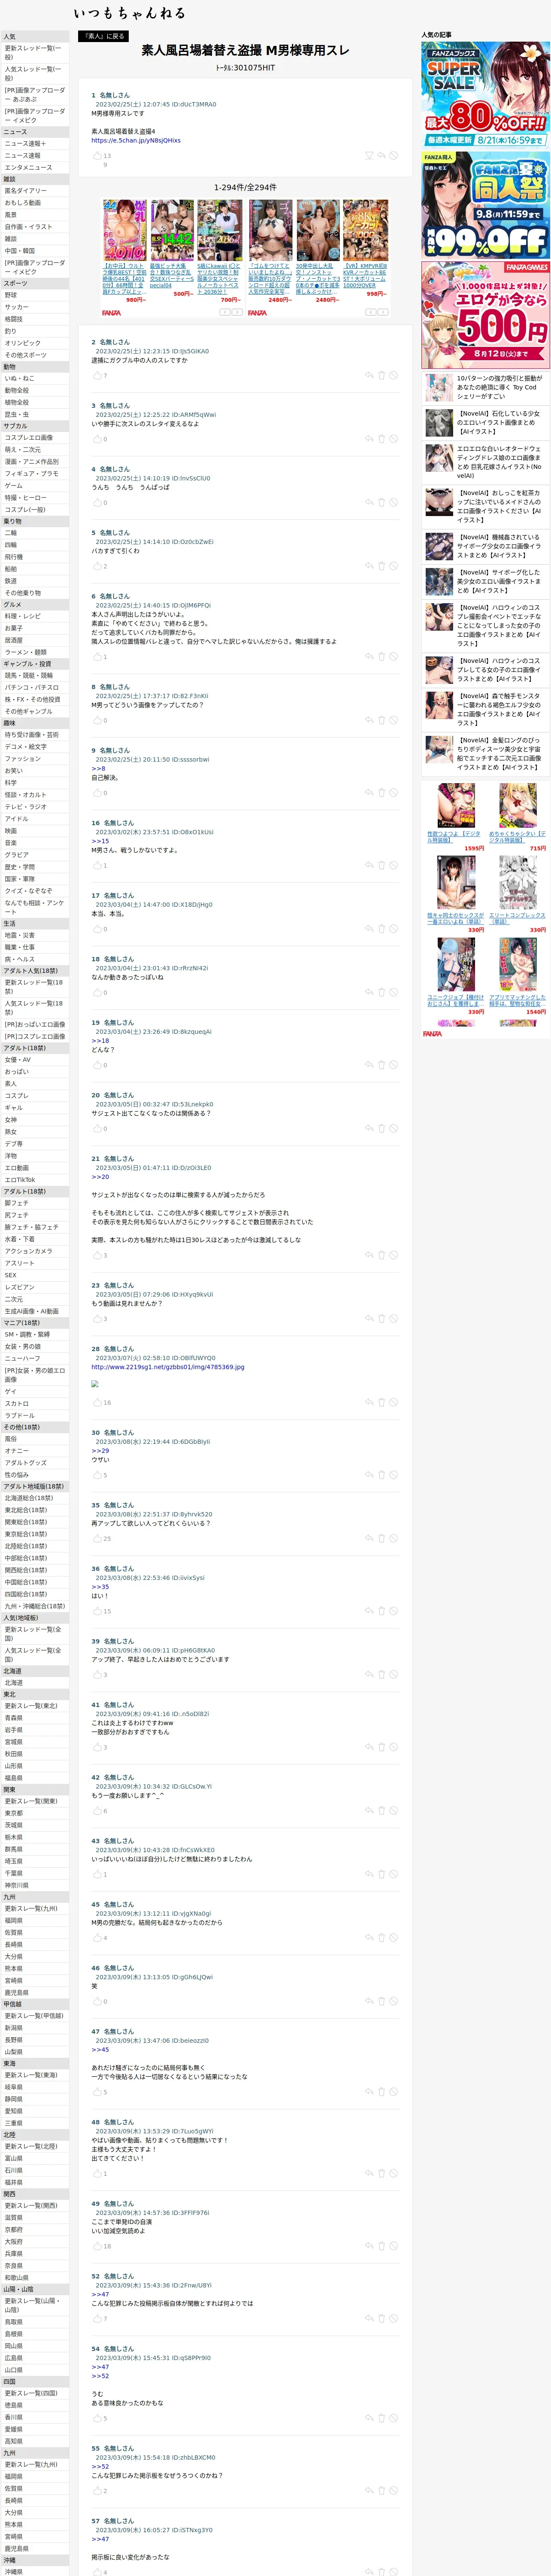Follow the >>20 anchor in post 21
This screenshot has height=2576, width=551.
100,1177
